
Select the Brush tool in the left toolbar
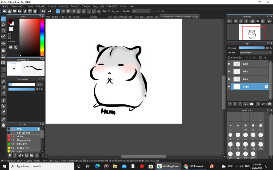pyautogui.click(x=3, y=19)
